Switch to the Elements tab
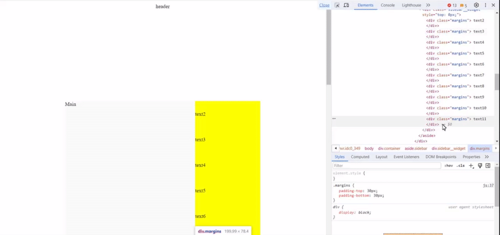500x235 pixels. pyautogui.click(x=365, y=5)
